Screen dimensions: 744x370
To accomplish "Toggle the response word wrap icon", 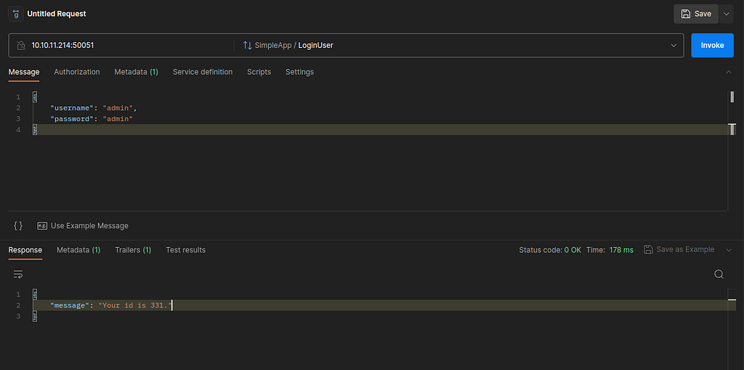I will point(18,274).
